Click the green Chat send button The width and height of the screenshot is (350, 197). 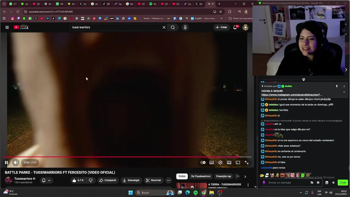[343, 183]
